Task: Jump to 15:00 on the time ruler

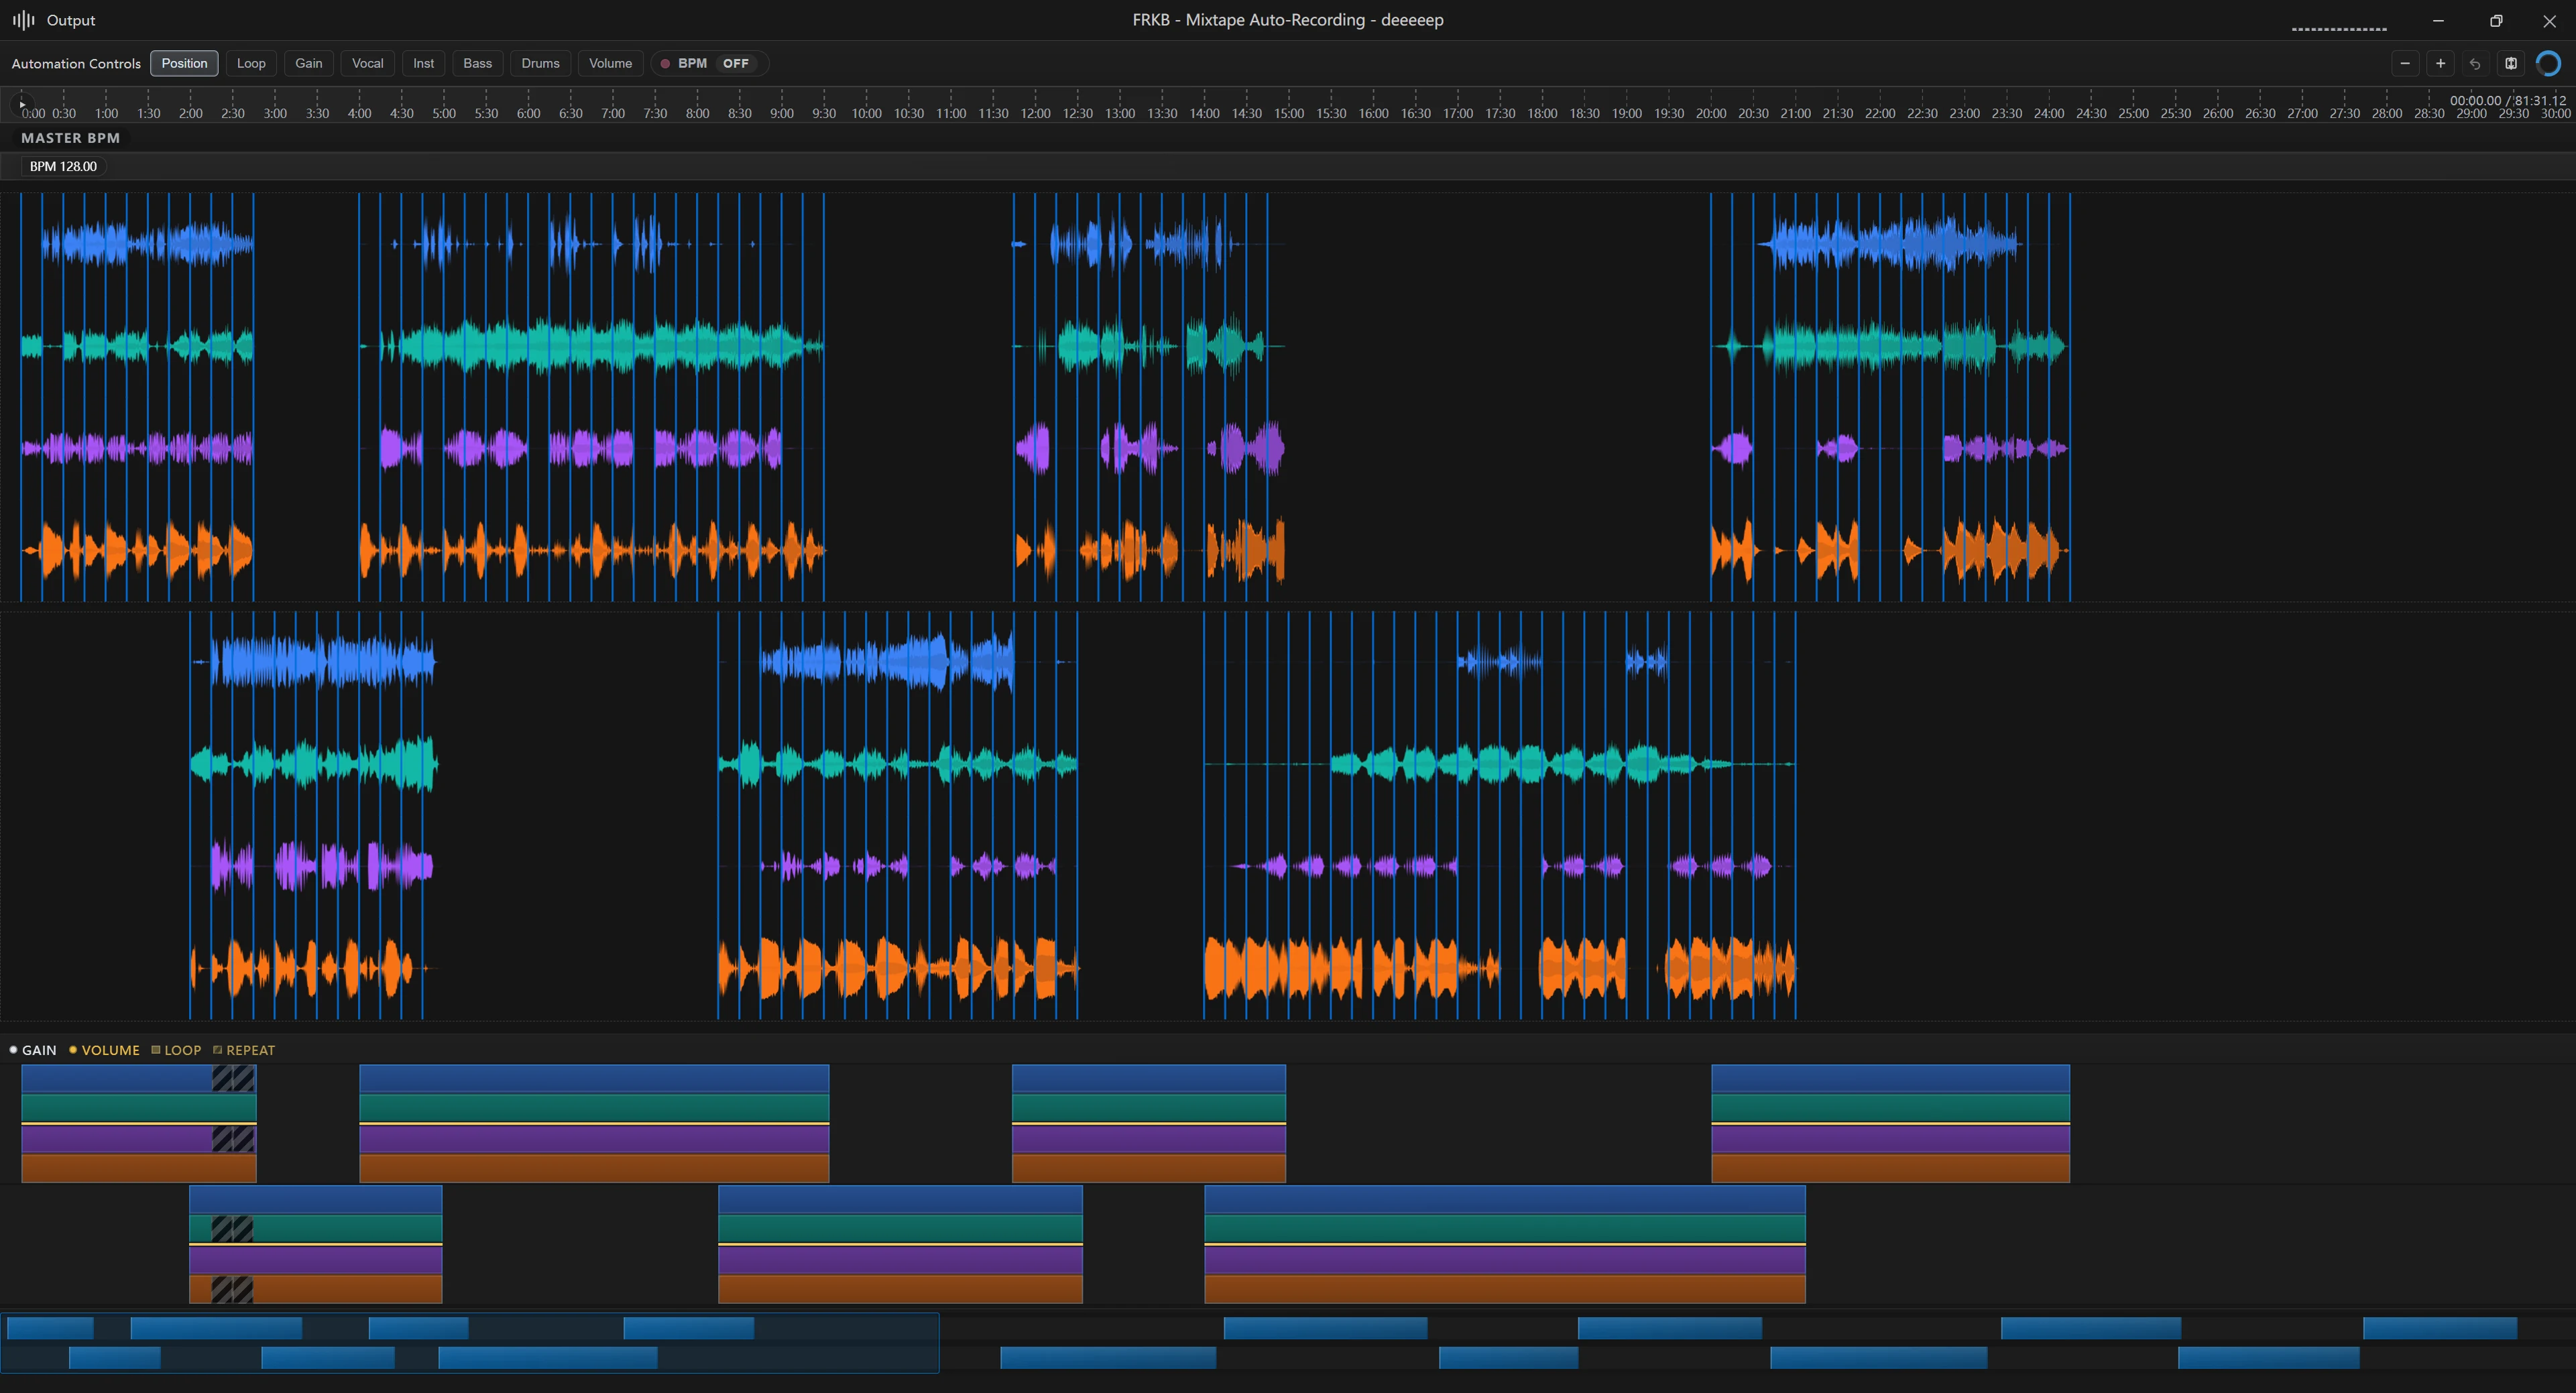Action: pyautogui.click(x=1289, y=113)
